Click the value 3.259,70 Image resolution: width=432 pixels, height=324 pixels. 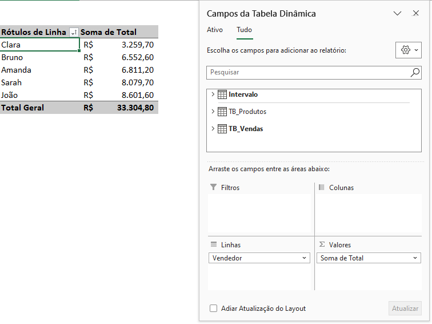tap(138, 45)
